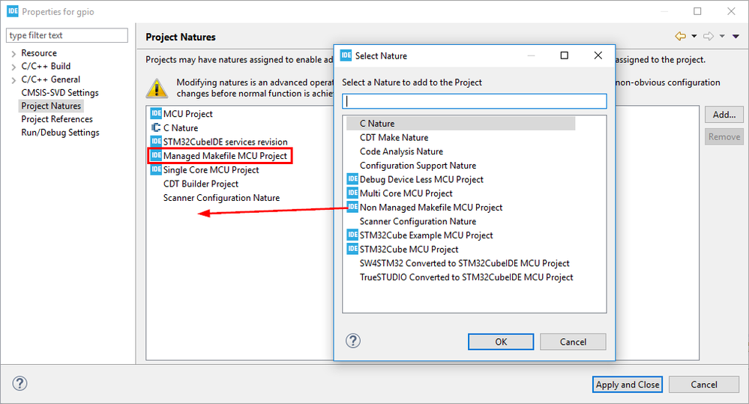Viewport: 749px width, 404px height.
Task: Choose Multi Core MCU Project
Action: click(406, 193)
